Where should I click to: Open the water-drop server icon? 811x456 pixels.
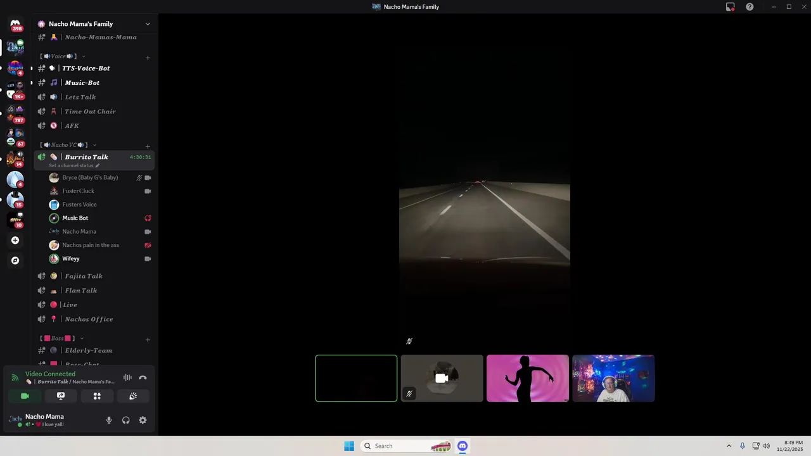click(x=15, y=179)
